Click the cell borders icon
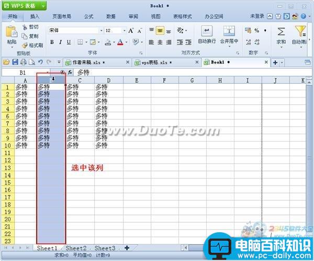 tap(80, 42)
